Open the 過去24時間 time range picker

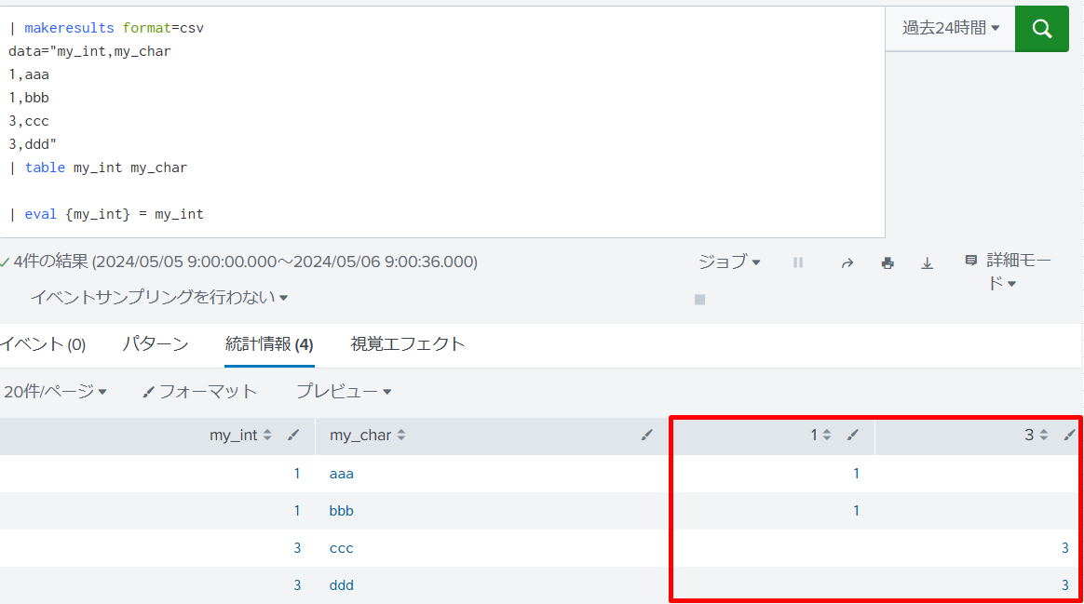coord(951,28)
